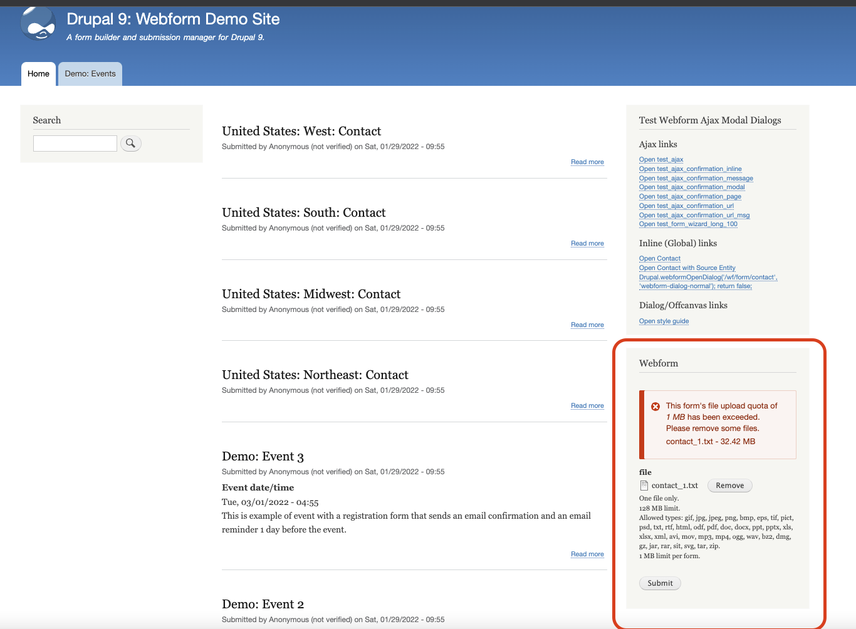Viewport: 856px width, 629px height.
Task: Open the Home tab
Action: pyautogui.click(x=38, y=74)
